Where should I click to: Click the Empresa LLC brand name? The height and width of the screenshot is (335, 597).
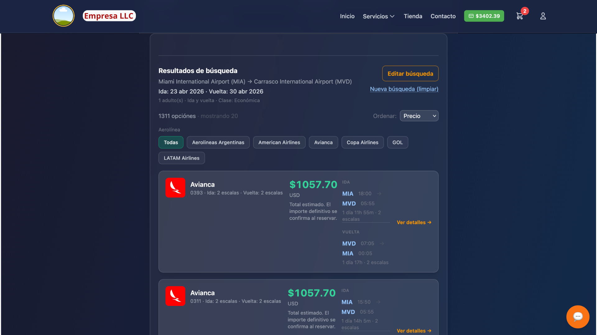click(x=109, y=16)
